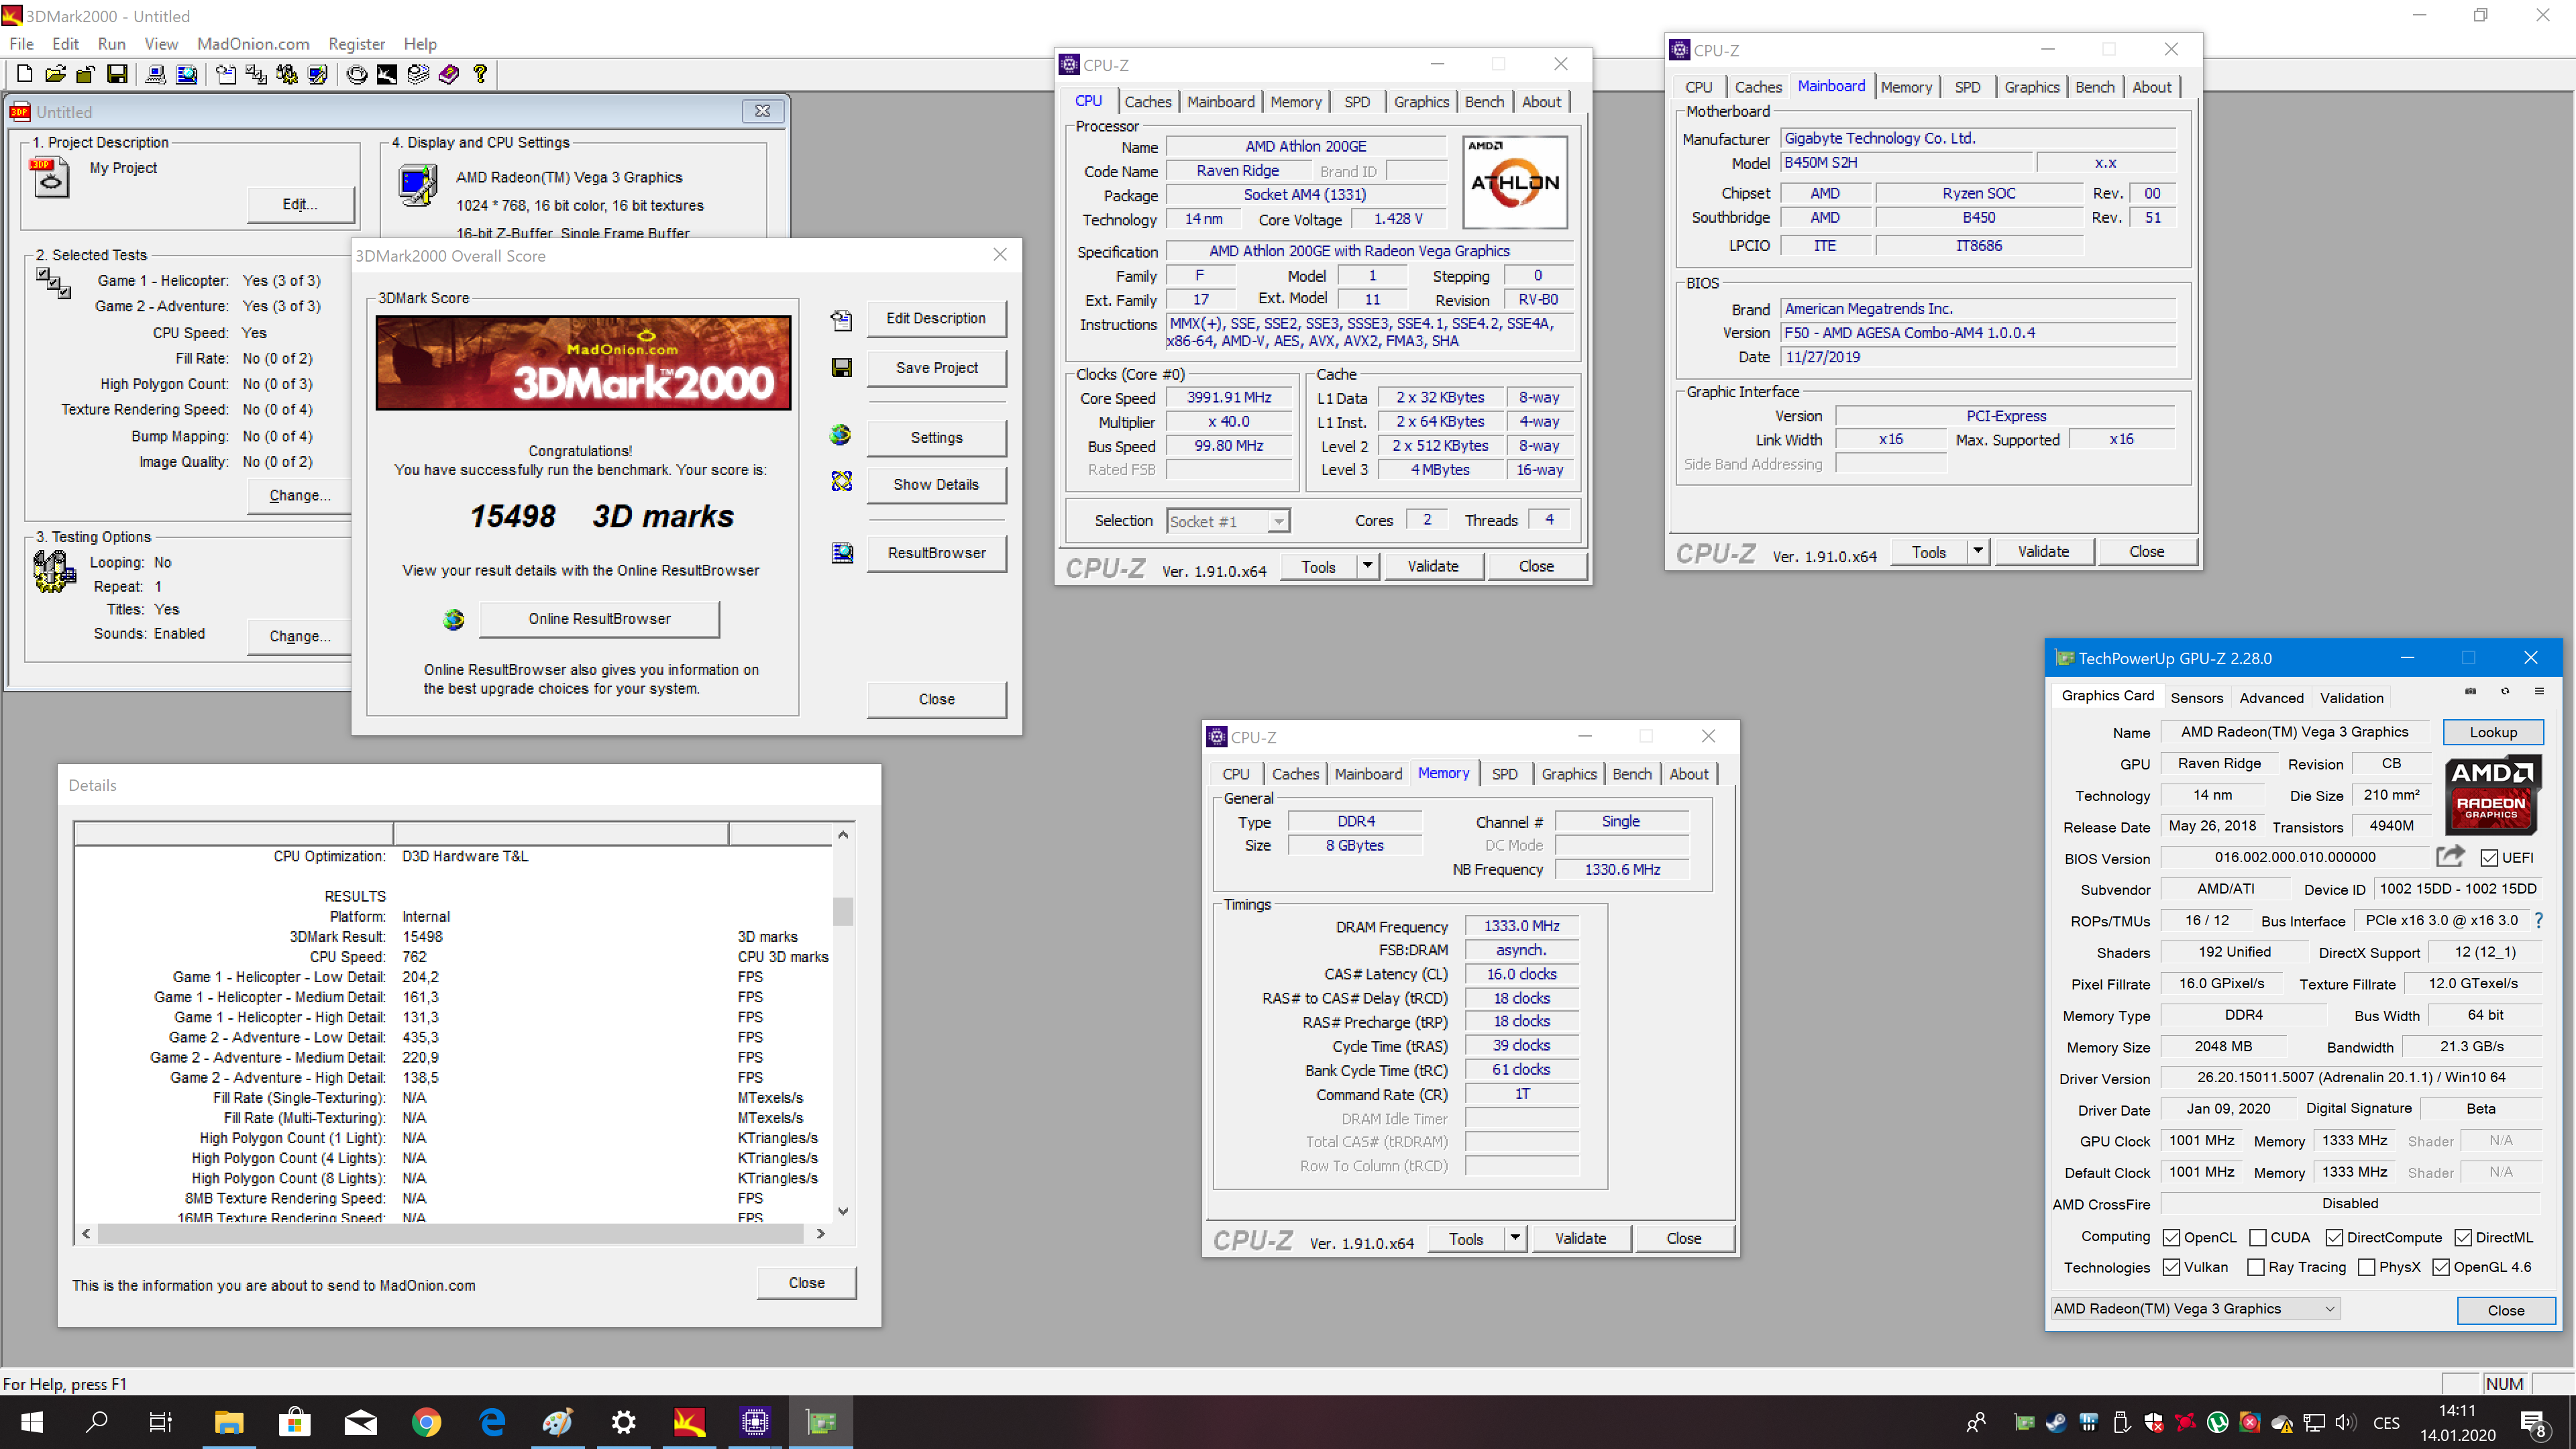Click the ResultBrowser magnifier toolbar icon
This screenshot has height=1449, width=2576.
pos(187,74)
